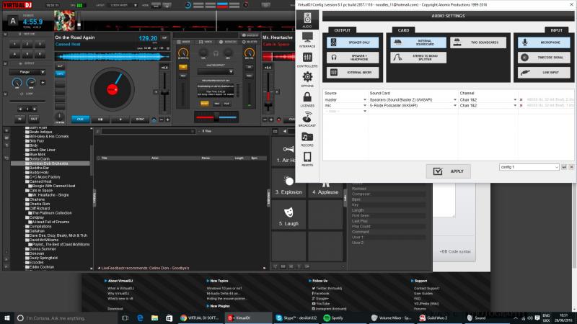Viewport: 577px width, 324px height.
Task: Select Internal Soundcard card option
Action: [418, 42]
